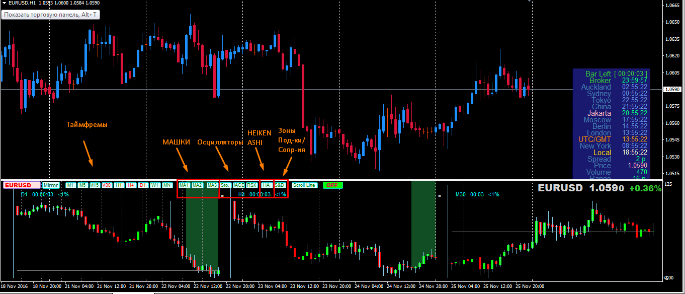Select the Jakarta time row
The width and height of the screenshot is (685, 294).
point(618,113)
